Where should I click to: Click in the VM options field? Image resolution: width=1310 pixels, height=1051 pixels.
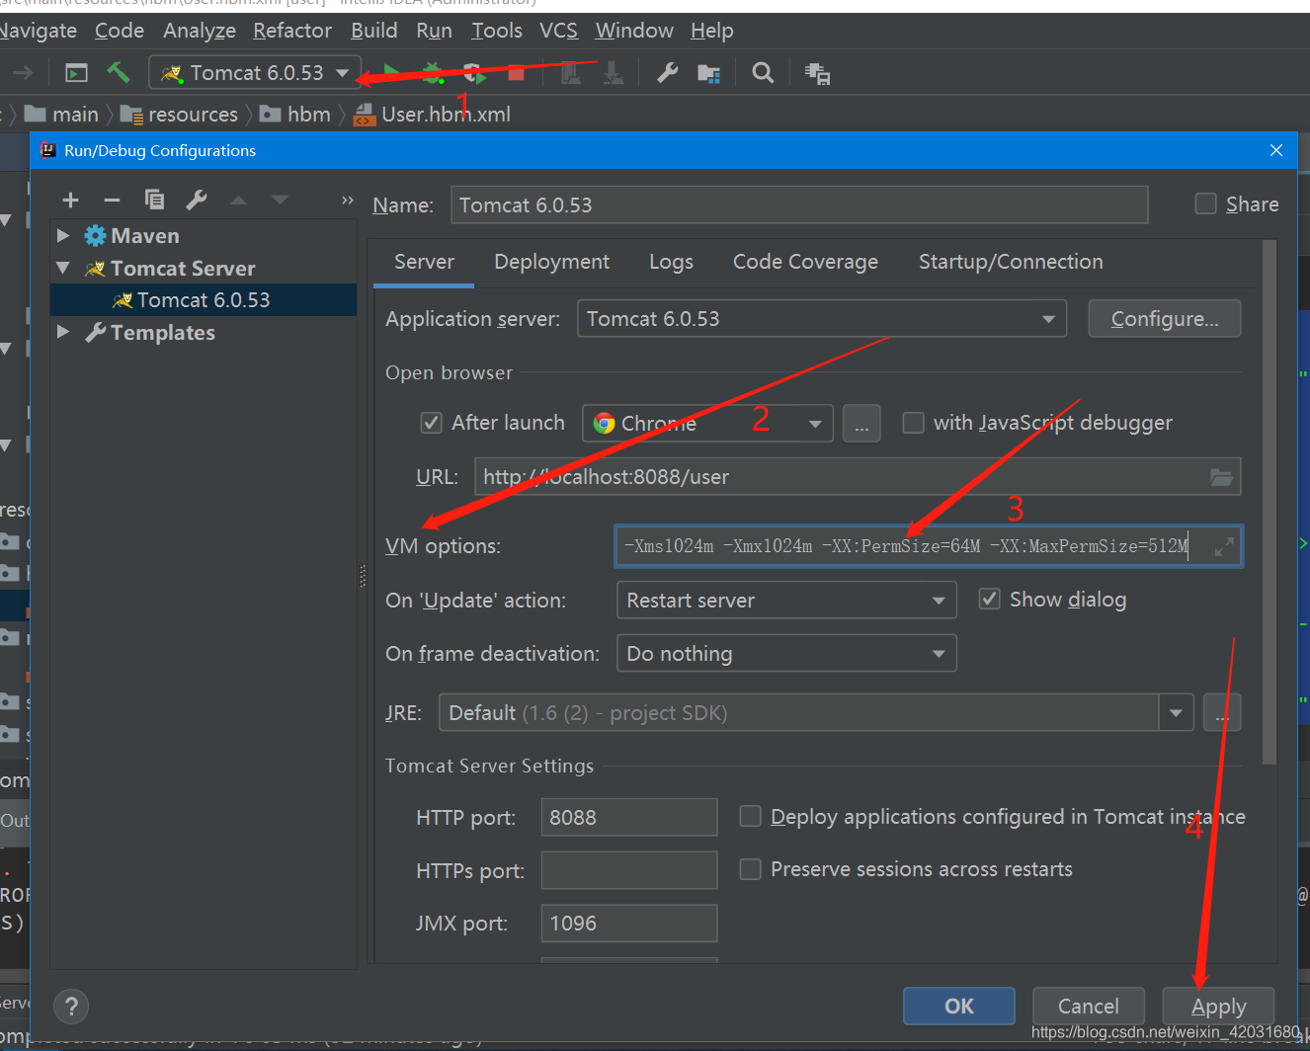pos(928,546)
